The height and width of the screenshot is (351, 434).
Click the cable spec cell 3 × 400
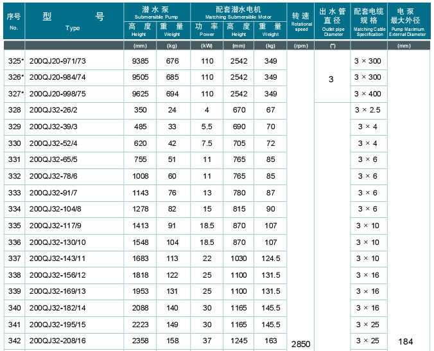(368, 93)
